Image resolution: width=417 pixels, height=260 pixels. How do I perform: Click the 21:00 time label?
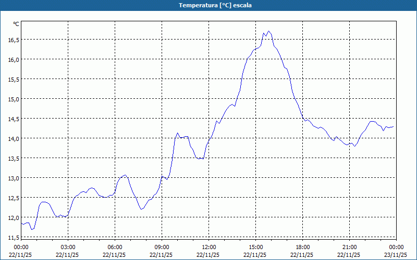349,248
